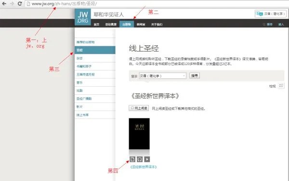This screenshot has height=181, width=289.
Task: Click the 网上阅读 read online button
Action: tap(139, 108)
